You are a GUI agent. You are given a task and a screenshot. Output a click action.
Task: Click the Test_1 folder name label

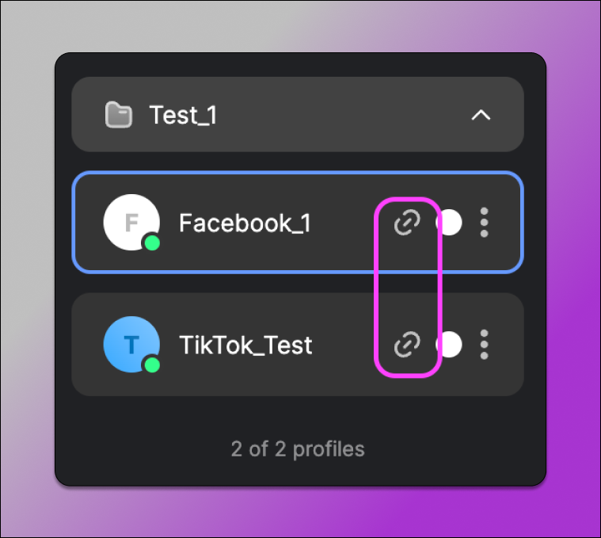point(183,116)
